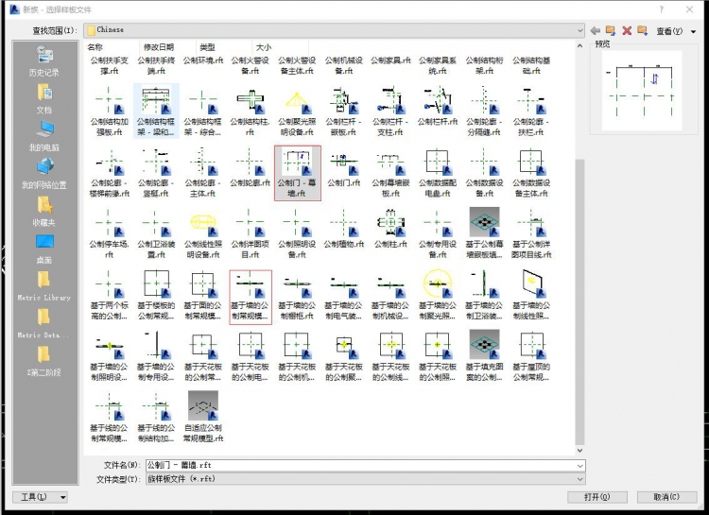Select the 基于线的公制结构加... template
Image resolution: width=709 pixels, height=515 pixels.
156,418
